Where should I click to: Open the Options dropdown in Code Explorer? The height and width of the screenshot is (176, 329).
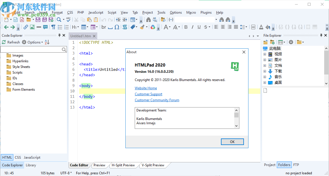point(42,42)
